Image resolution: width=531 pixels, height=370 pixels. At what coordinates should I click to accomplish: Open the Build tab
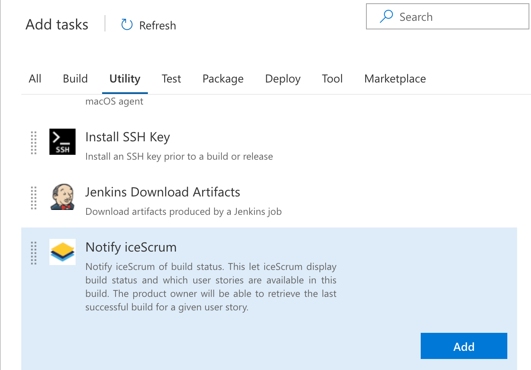75,79
